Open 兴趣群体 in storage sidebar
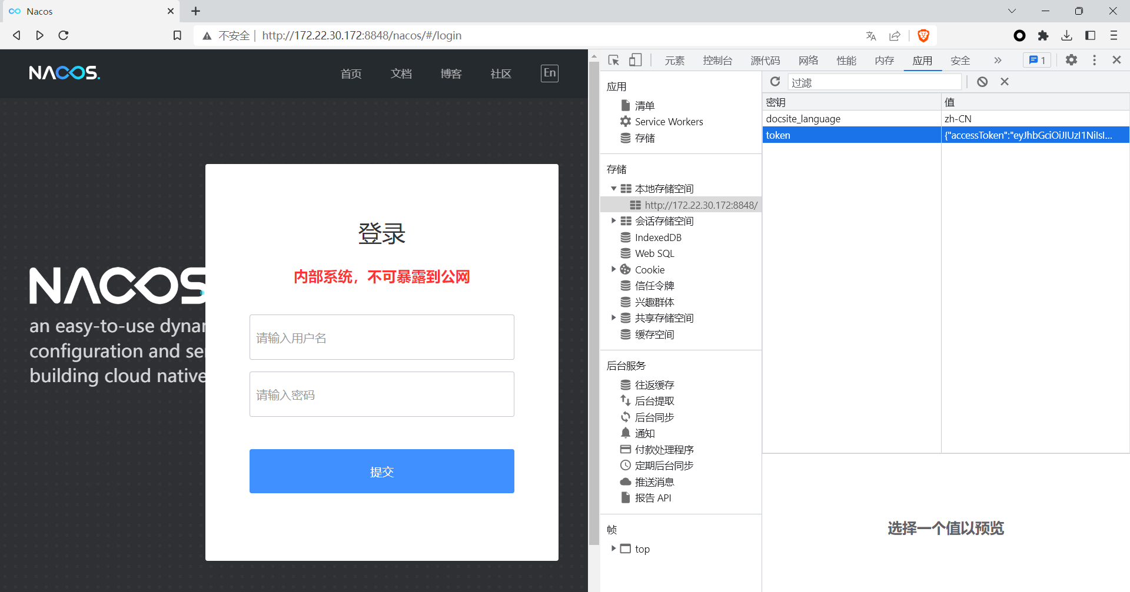This screenshot has width=1130, height=592. tap(654, 302)
